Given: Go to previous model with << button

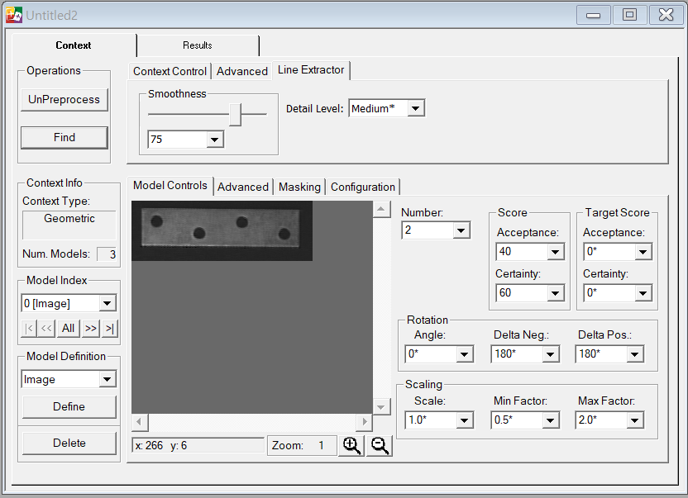Looking at the screenshot, I should pyautogui.click(x=46, y=329).
